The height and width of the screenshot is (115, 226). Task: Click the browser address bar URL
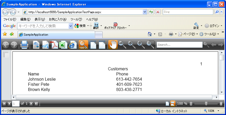(65, 12)
